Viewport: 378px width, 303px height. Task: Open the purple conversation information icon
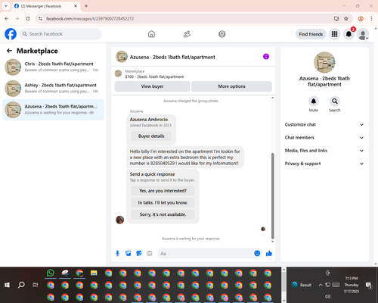tap(266, 57)
